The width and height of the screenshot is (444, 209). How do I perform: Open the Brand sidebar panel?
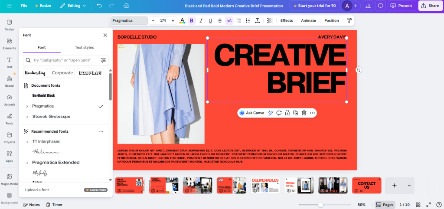[10, 81]
